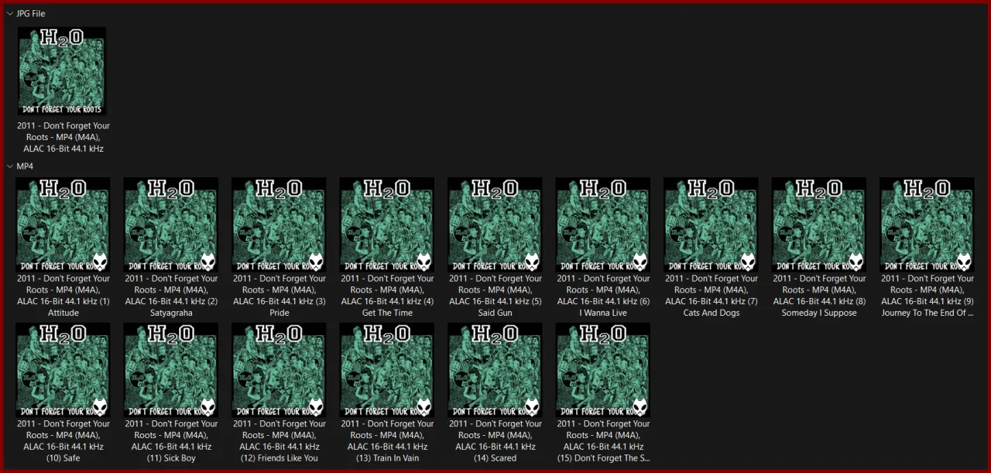
Task: Click the file name ending in (13) Train In Vain
Action: point(387,441)
